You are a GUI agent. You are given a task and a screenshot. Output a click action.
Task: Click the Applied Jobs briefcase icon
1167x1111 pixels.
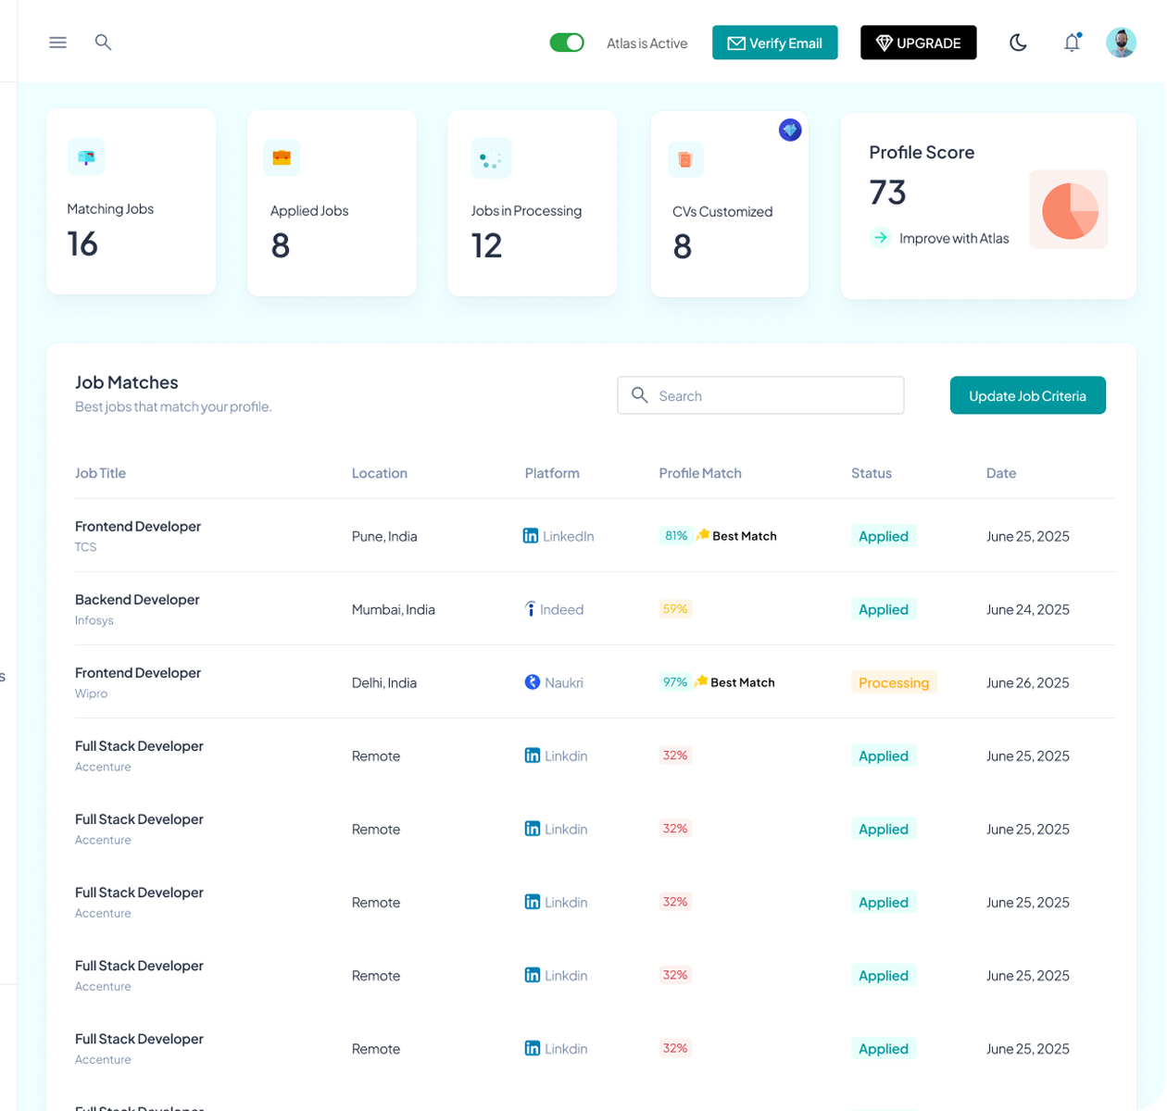282,157
